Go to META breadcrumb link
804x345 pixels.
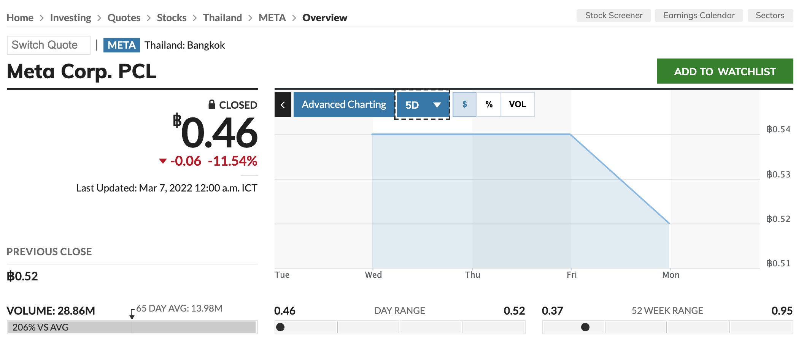(x=272, y=18)
